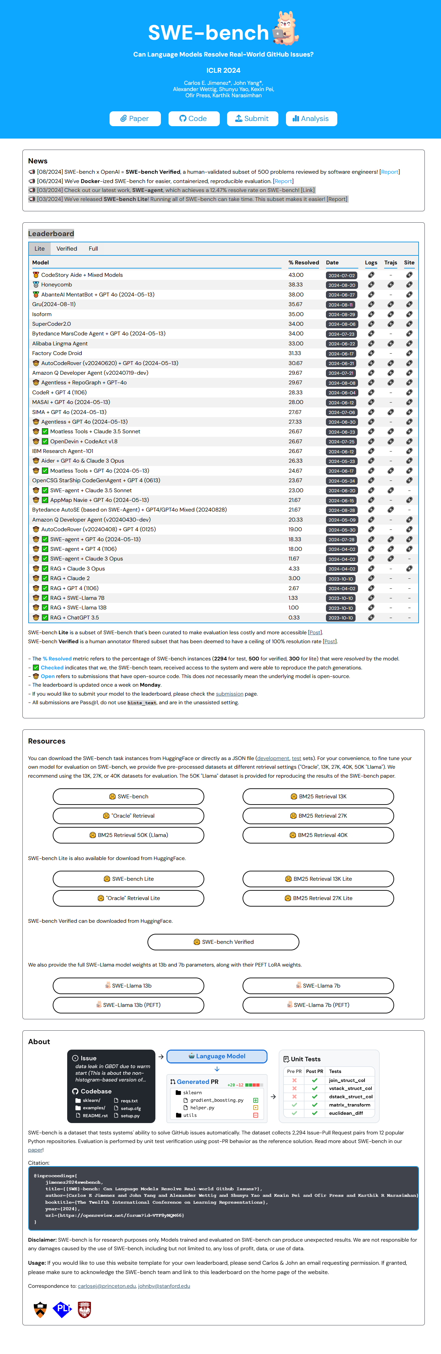Open the Paper button in the header

click(x=135, y=119)
